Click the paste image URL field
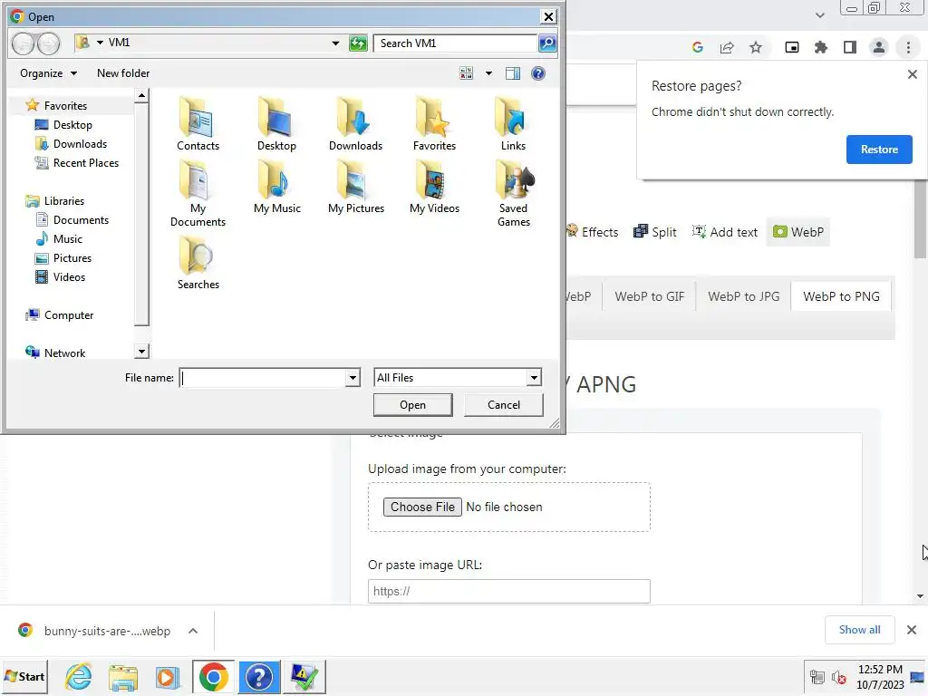This screenshot has width=928, height=696. (x=509, y=591)
